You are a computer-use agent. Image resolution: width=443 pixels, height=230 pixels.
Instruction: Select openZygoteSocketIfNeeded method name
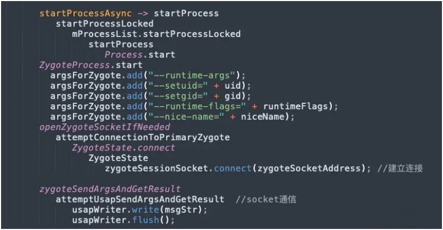tap(105, 127)
